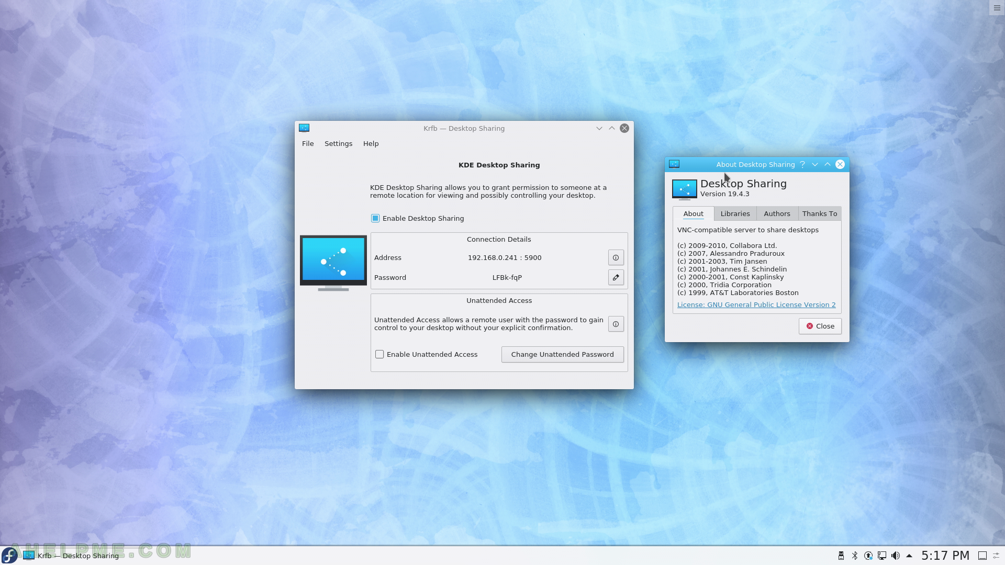Click the Const Kaplinsky copyright line

(x=730, y=277)
